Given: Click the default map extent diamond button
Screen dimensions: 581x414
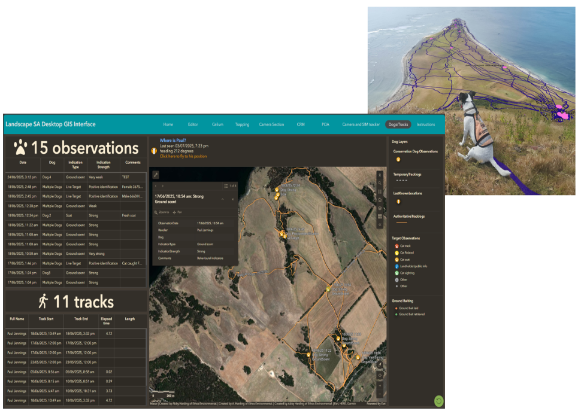Looking at the screenshot, I should click(380, 375).
